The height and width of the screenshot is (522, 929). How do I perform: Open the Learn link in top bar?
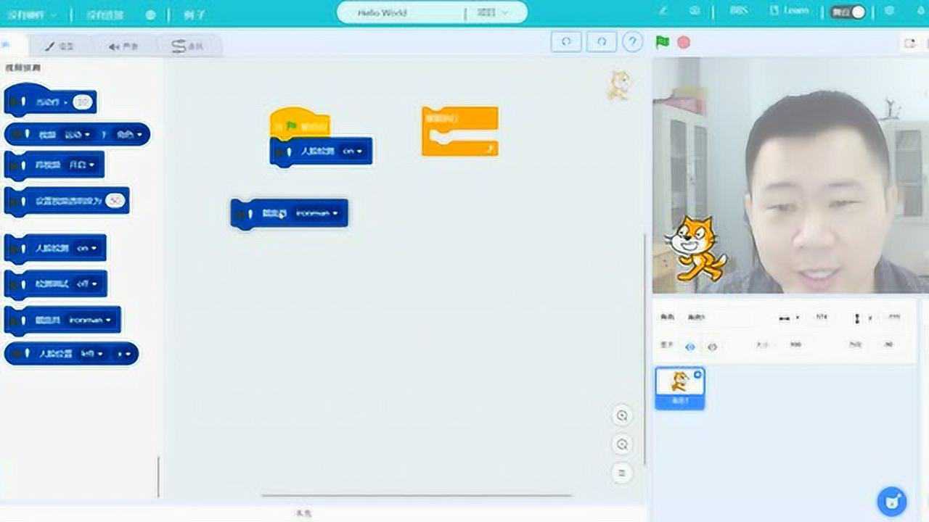(790, 12)
